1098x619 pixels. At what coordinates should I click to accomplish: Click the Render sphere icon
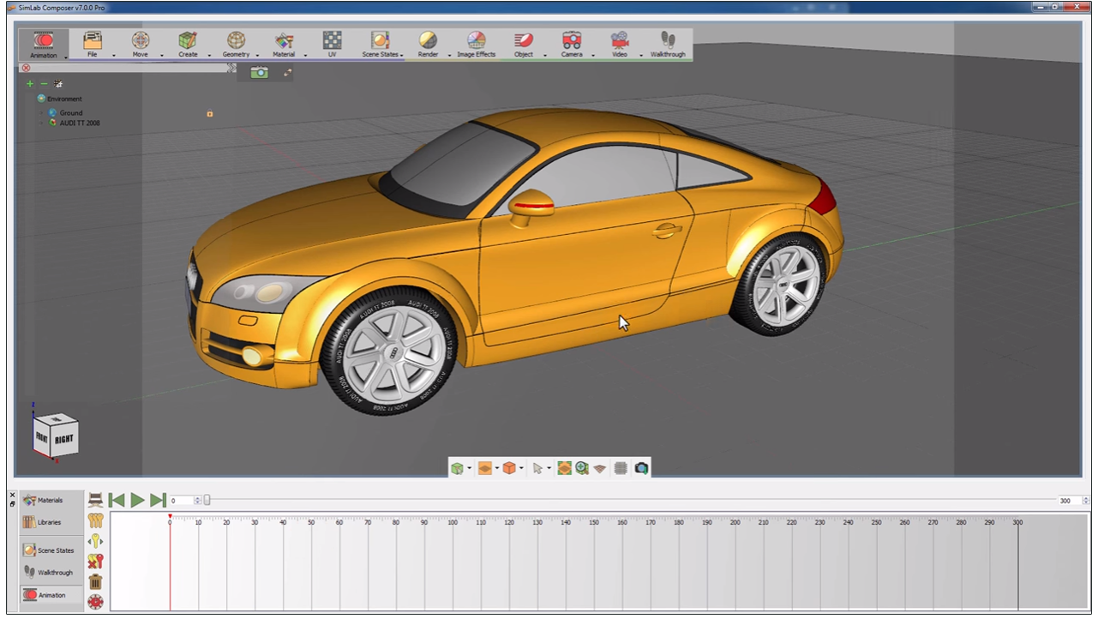click(428, 41)
